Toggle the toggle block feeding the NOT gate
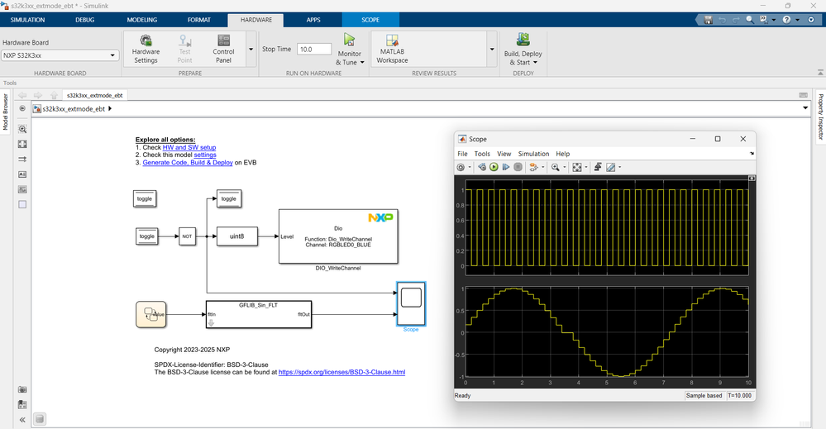This screenshot has width=826, height=429. point(147,236)
